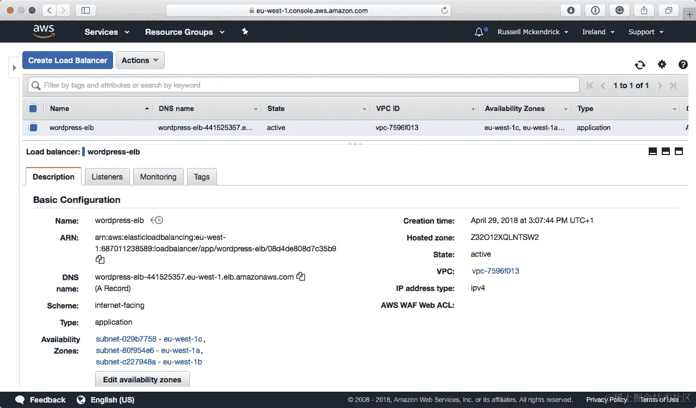Open table settings gear icon
This screenshot has height=408, width=696.
coord(662,64)
